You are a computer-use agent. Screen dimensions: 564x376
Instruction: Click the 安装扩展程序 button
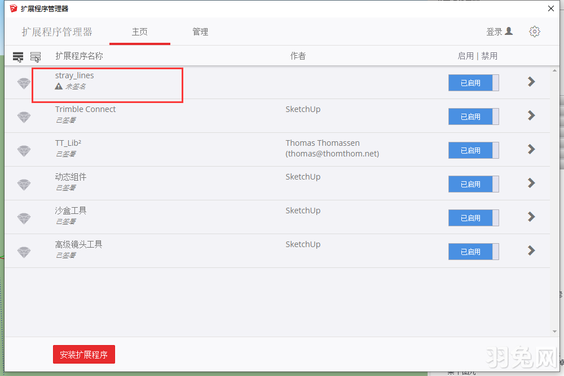tap(83, 355)
